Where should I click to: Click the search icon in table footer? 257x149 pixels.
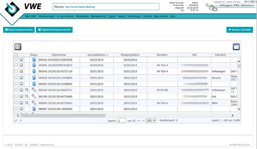coord(16,120)
